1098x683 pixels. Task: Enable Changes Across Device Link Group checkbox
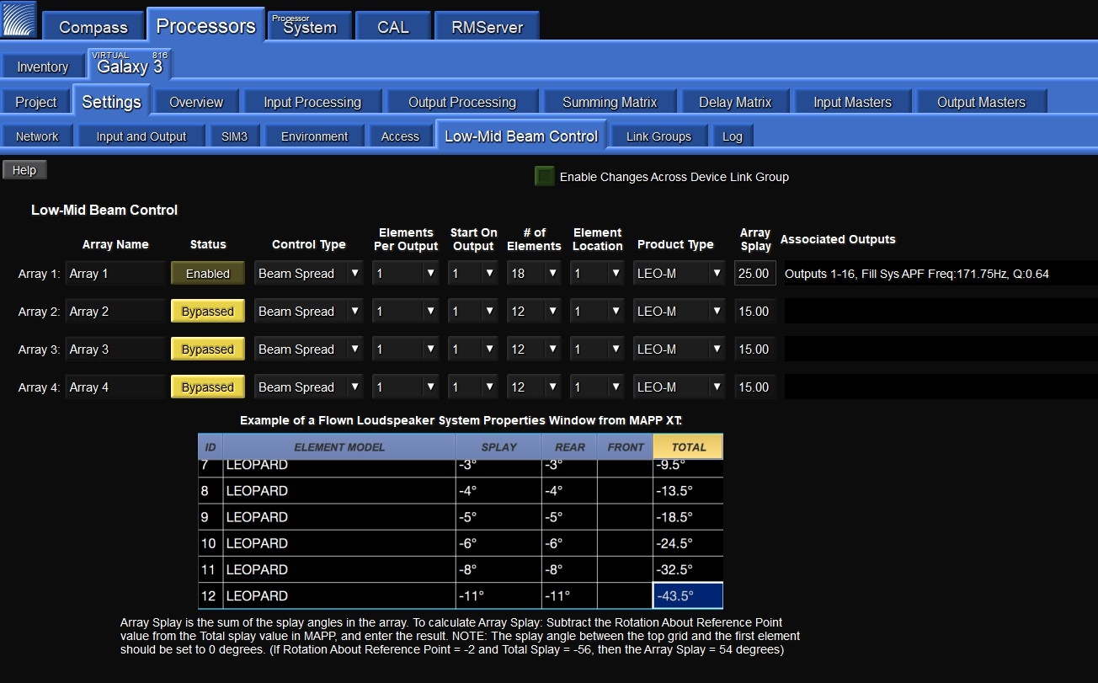click(x=545, y=176)
